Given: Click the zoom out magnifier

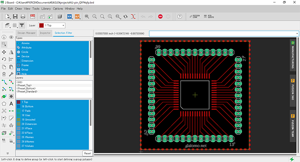Looking at the screenshot, I should pos(102,17).
